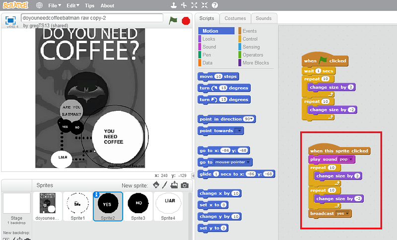
Task: Click the set y to 0 block
Action: 213,228
